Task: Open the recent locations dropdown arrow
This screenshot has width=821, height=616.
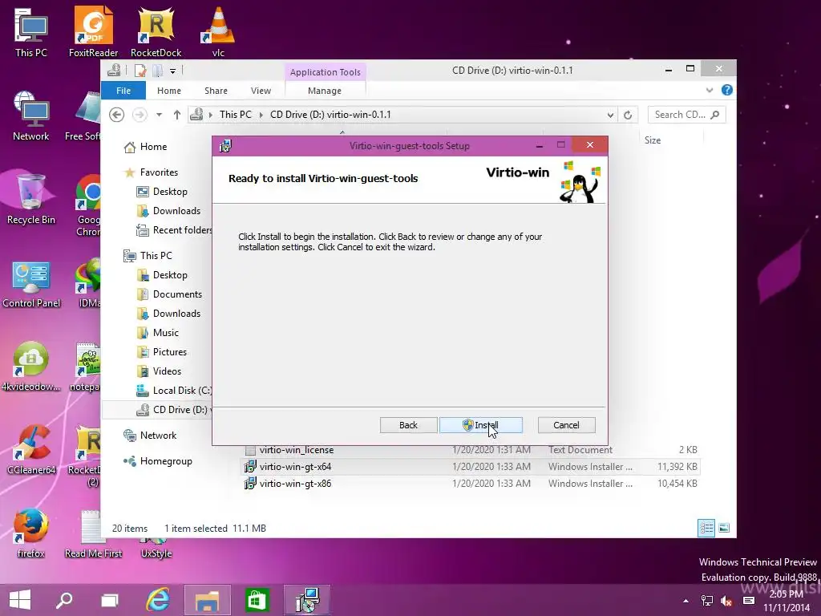Action: click(159, 115)
